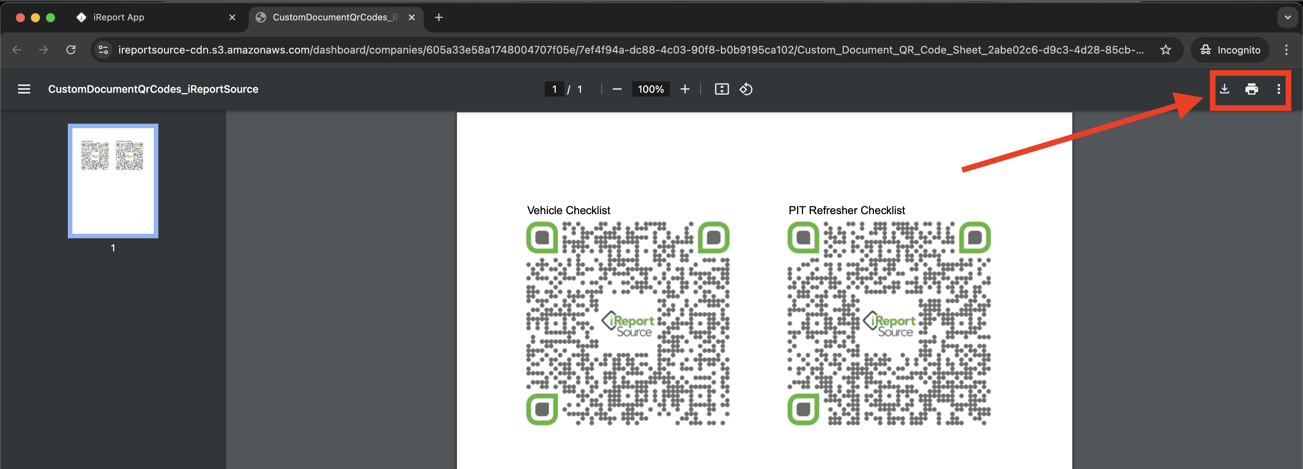
Task: Bookmark this page with the star
Action: 1165,50
